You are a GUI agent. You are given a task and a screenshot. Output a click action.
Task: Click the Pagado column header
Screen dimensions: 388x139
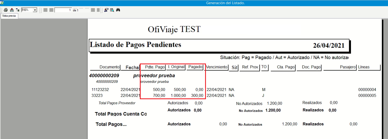196,67
